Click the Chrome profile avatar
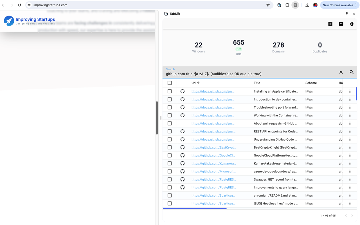This screenshot has width=360, height=225. tap(315, 5)
